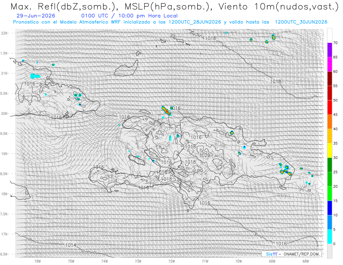The width and height of the screenshot is (343, 265).
Task: Click the '5' value on the colorbar
Action: [334, 229]
